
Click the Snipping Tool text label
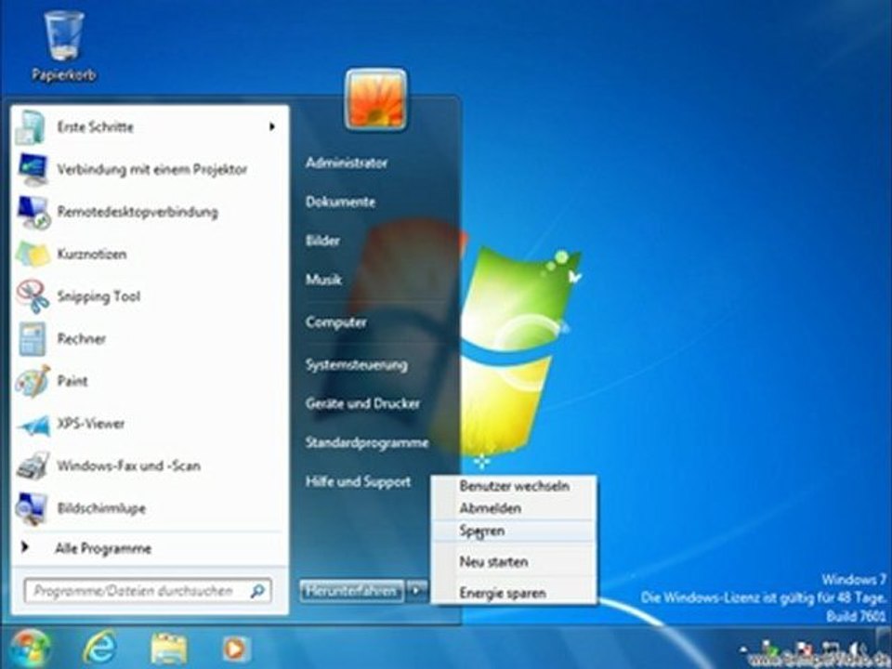click(98, 296)
